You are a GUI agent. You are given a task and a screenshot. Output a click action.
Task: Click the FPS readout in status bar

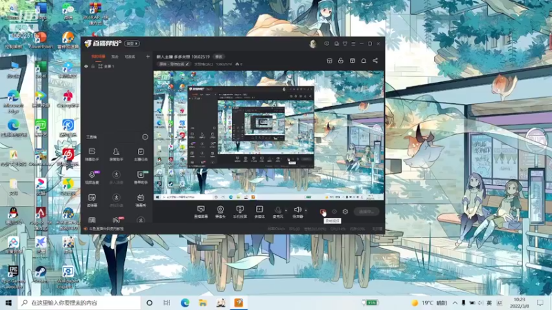click(295, 229)
